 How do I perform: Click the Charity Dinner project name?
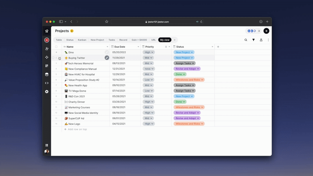[77, 102]
